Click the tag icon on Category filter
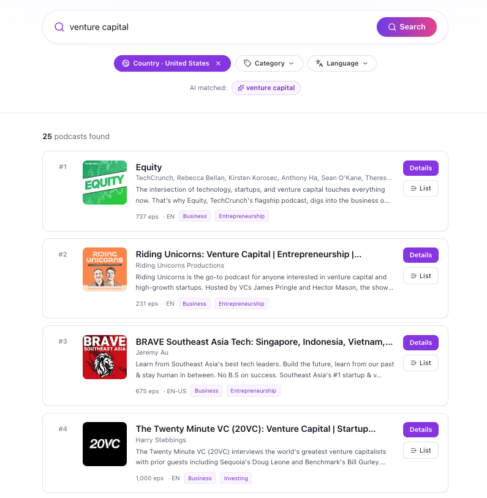Viewport: 487px width, 498px height. point(247,63)
